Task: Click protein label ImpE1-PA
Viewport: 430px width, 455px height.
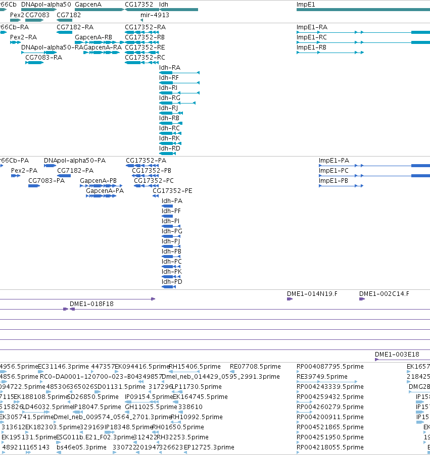Action: tap(334, 161)
